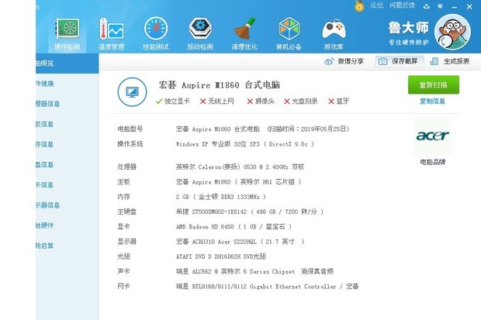Click the green 重新扫描 rescan button
Image resolution: width=481 pixels, height=320 pixels.
[x=433, y=84]
